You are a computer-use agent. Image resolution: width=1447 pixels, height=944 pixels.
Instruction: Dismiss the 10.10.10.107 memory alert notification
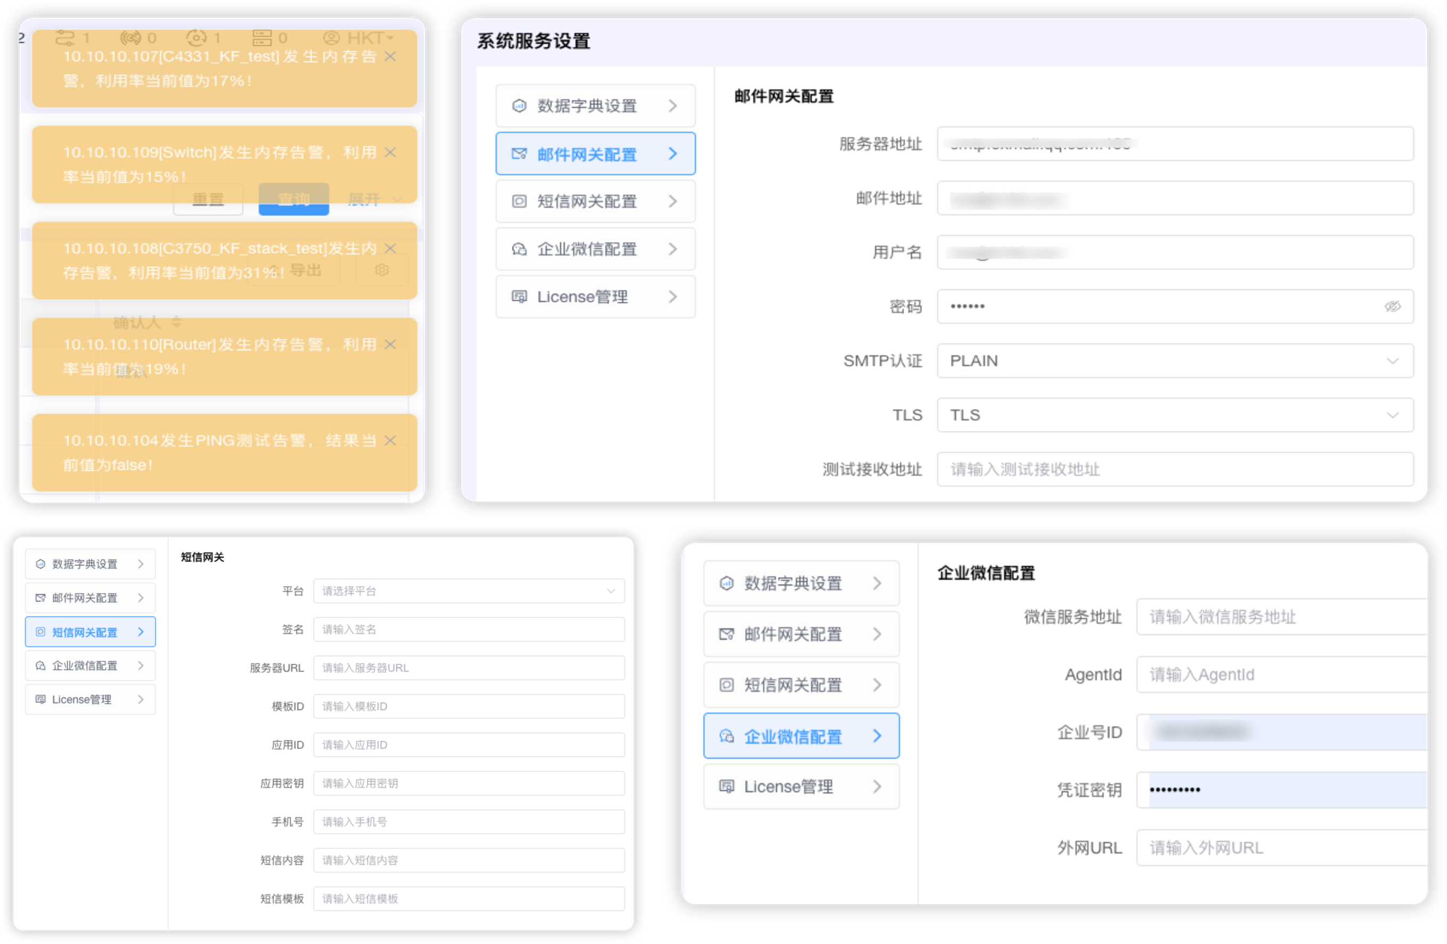click(390, 56)
